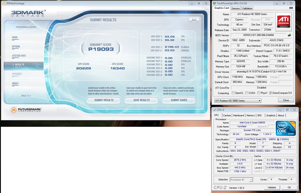Click the Close button in GPU-Z

click(286, 100)
